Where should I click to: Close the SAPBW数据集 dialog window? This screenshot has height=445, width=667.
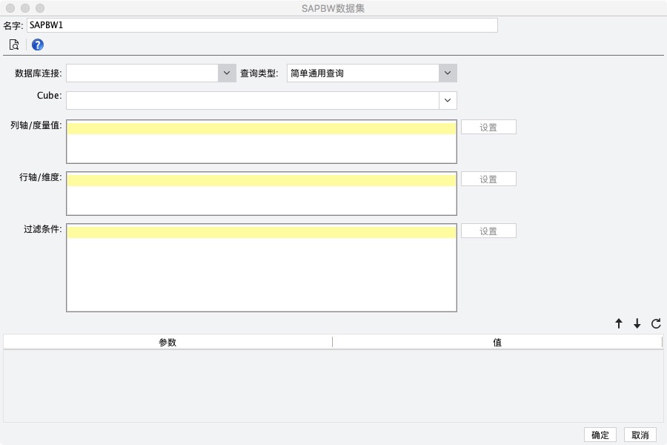10,8
